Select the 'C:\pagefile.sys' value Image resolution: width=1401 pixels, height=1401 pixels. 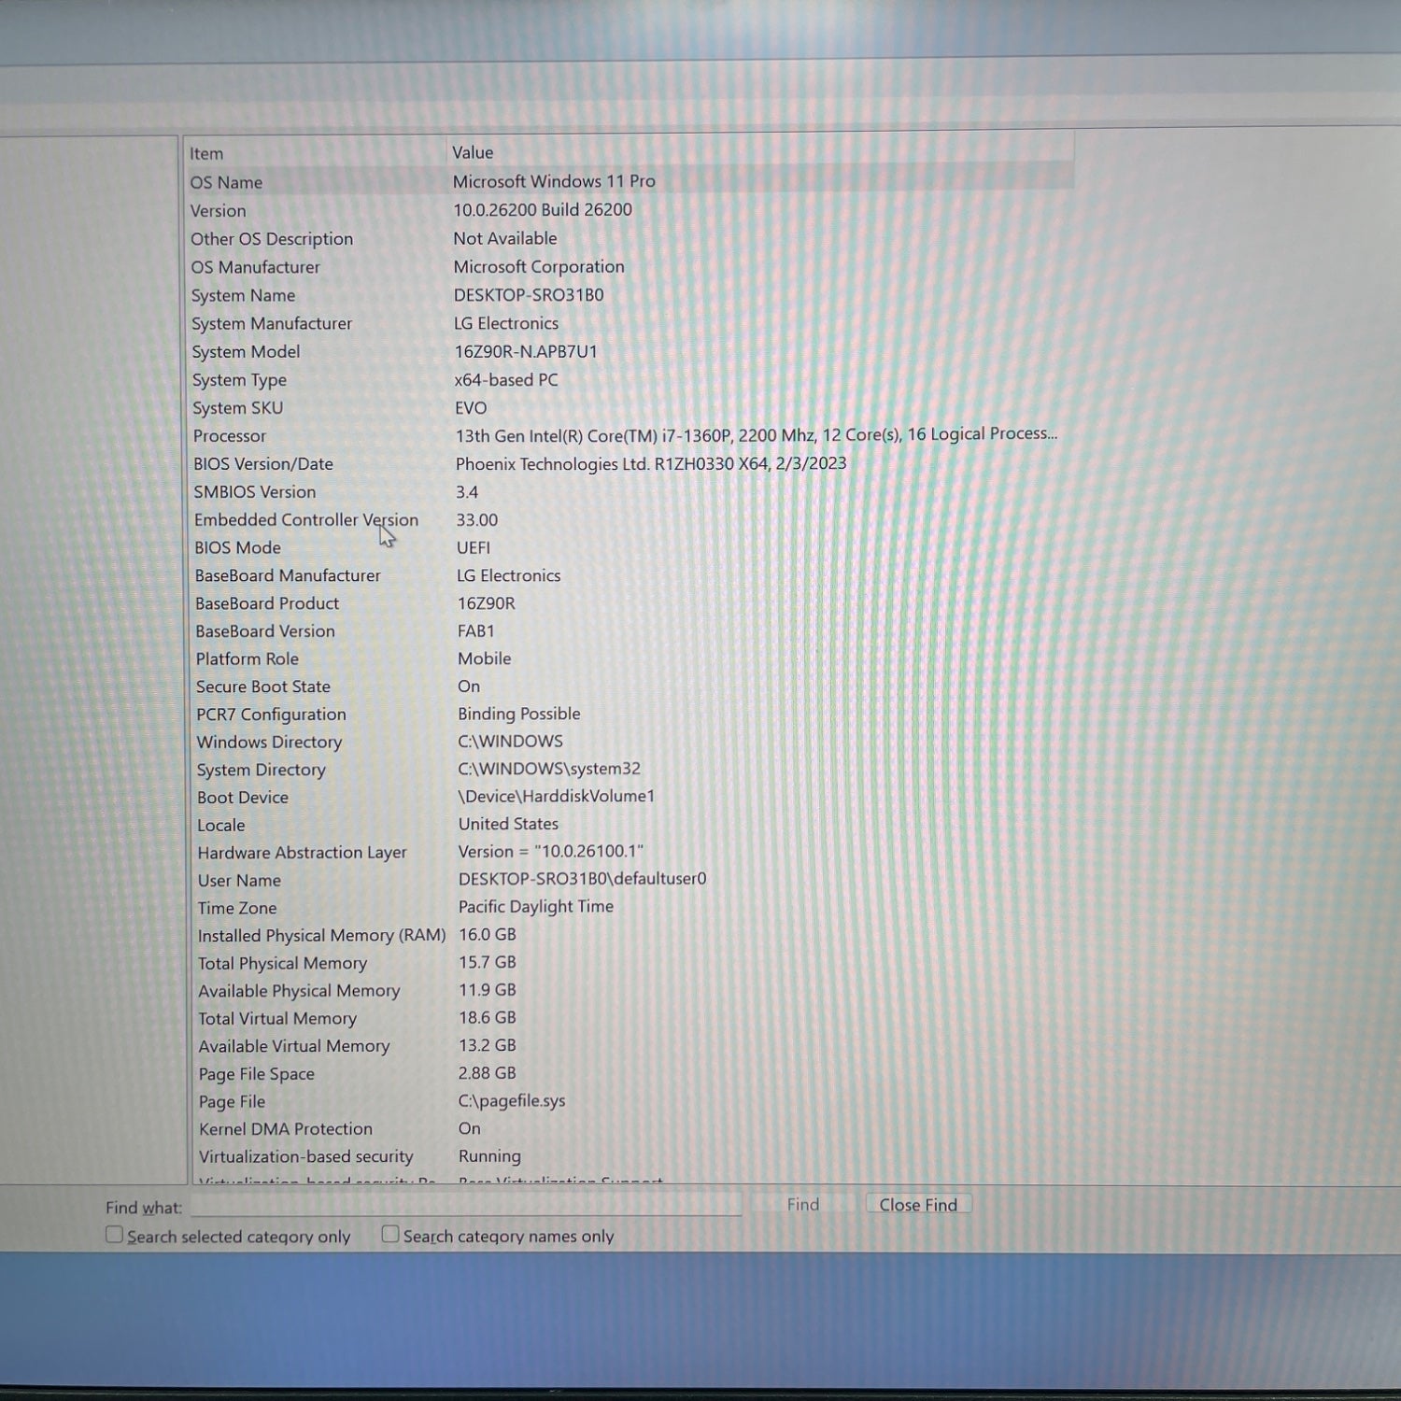point(512,1101)
